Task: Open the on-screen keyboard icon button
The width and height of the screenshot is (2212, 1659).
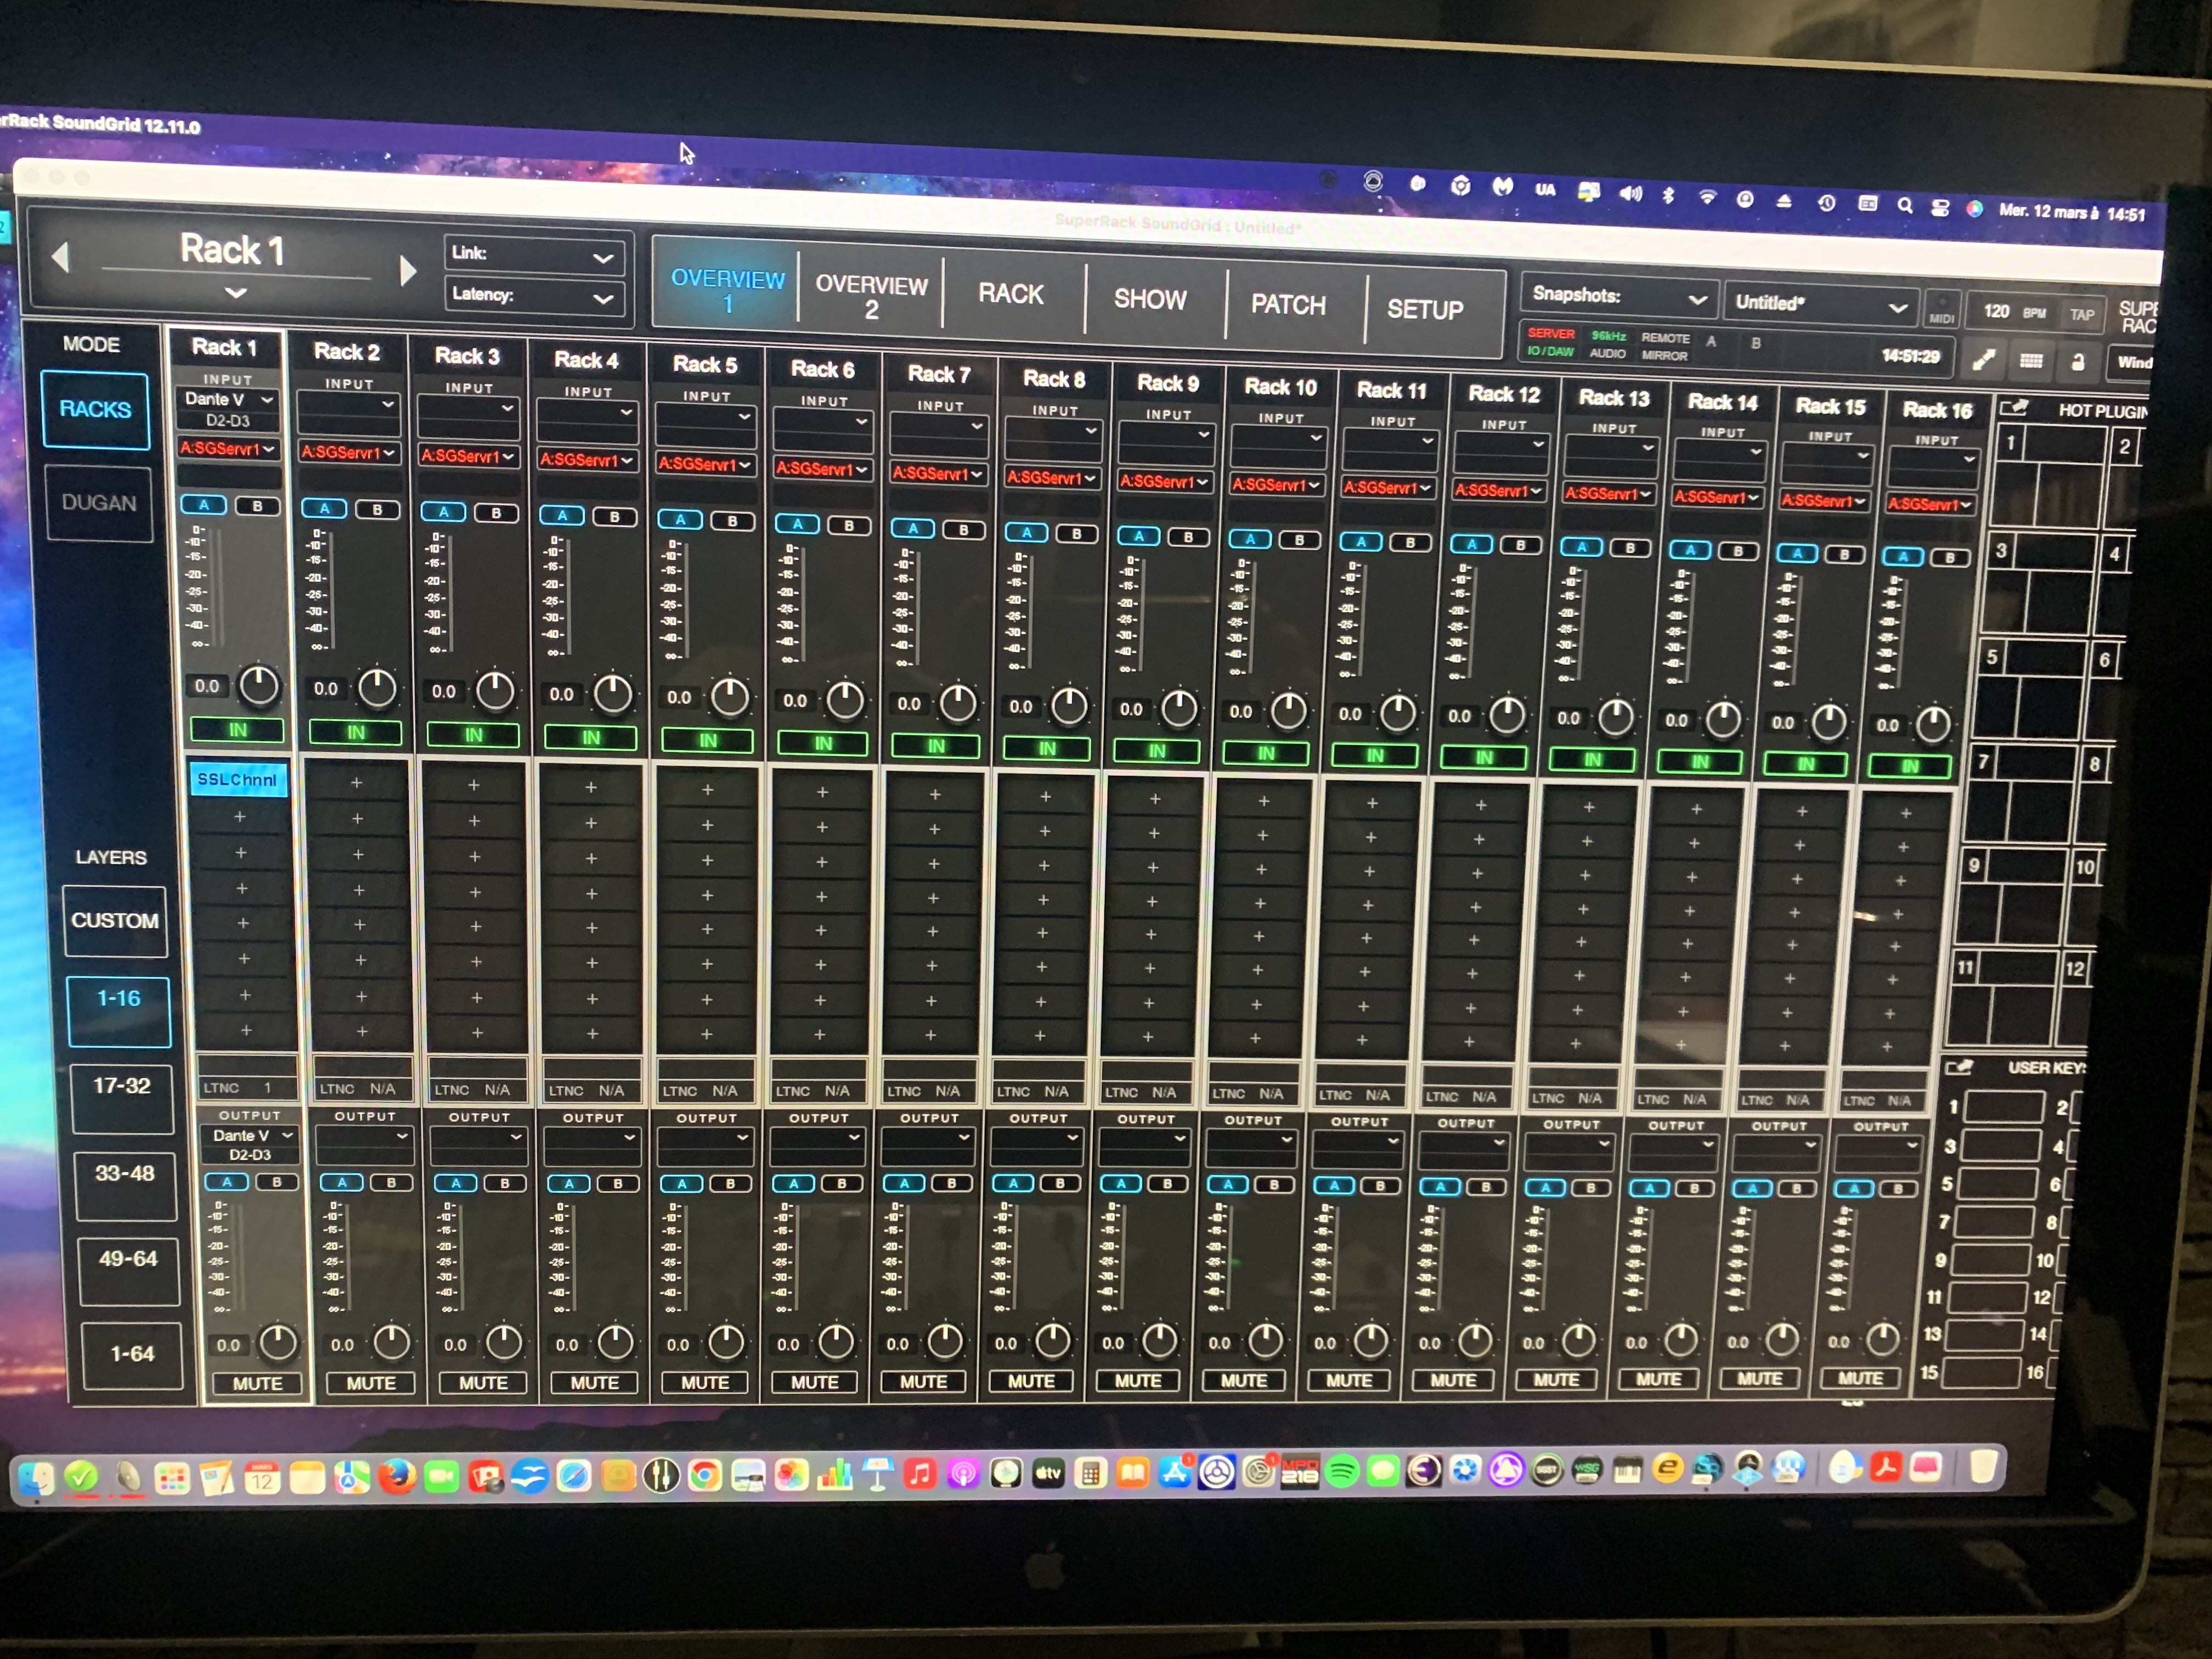Action: point(2031,361)
